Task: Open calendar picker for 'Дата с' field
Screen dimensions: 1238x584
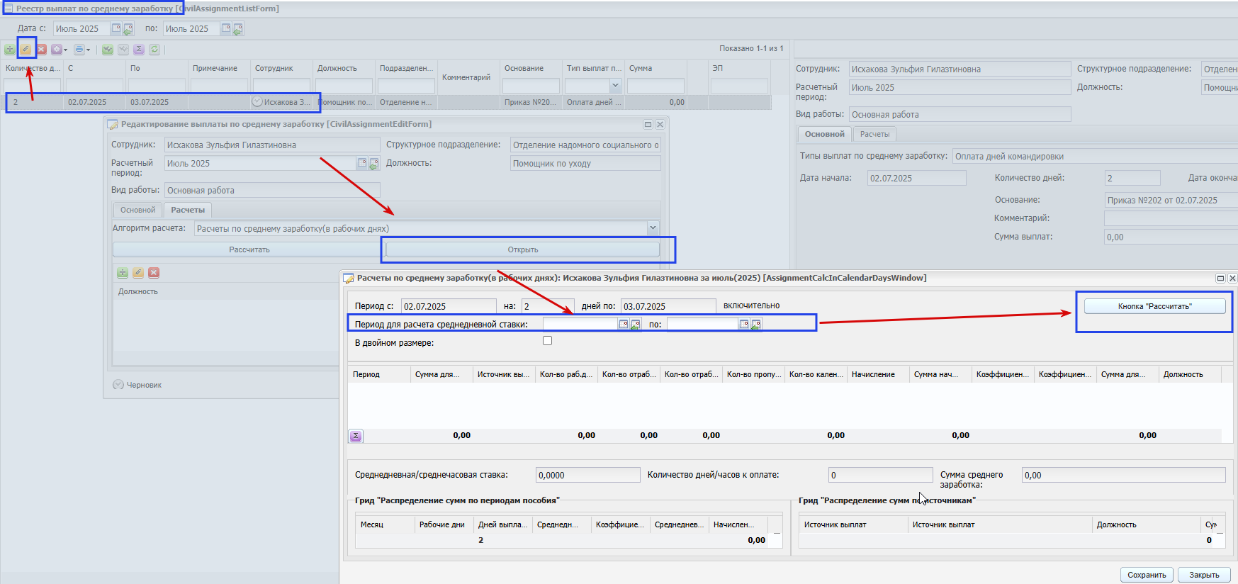Action: (116, 28)
